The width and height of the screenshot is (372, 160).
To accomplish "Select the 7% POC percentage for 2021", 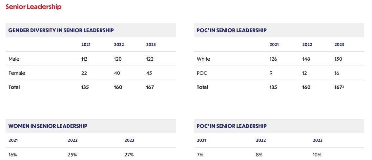I will (x=200, y=155).
